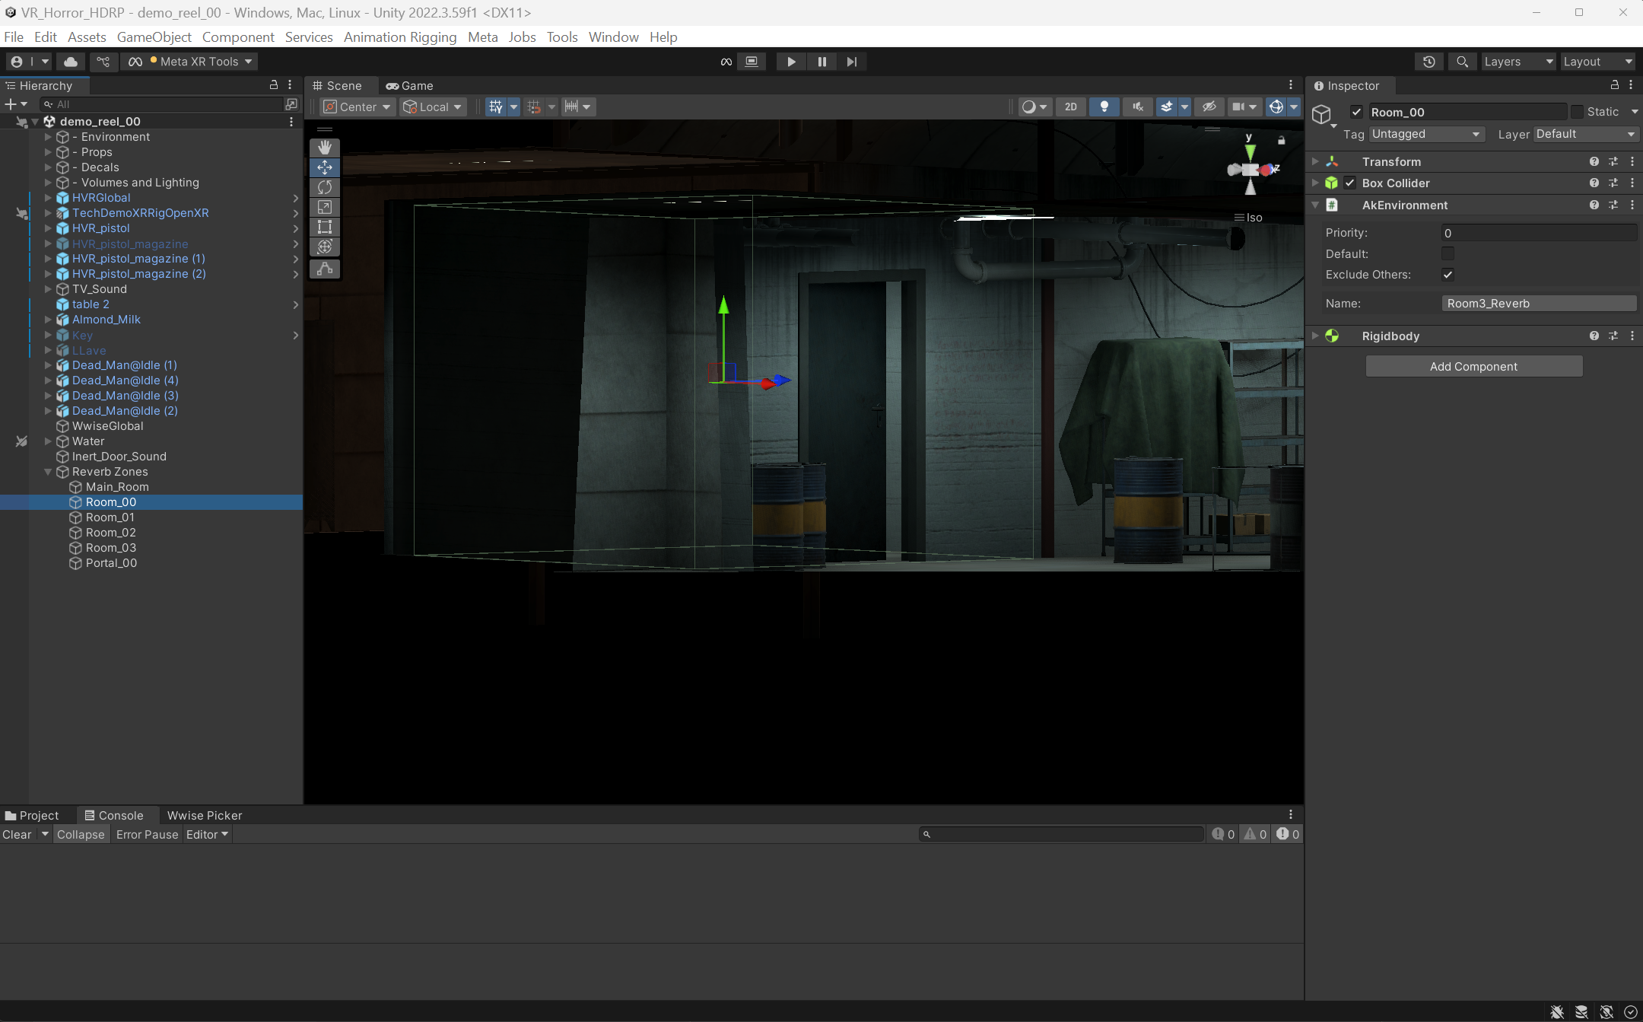Click the Pause button

(821, 62)
